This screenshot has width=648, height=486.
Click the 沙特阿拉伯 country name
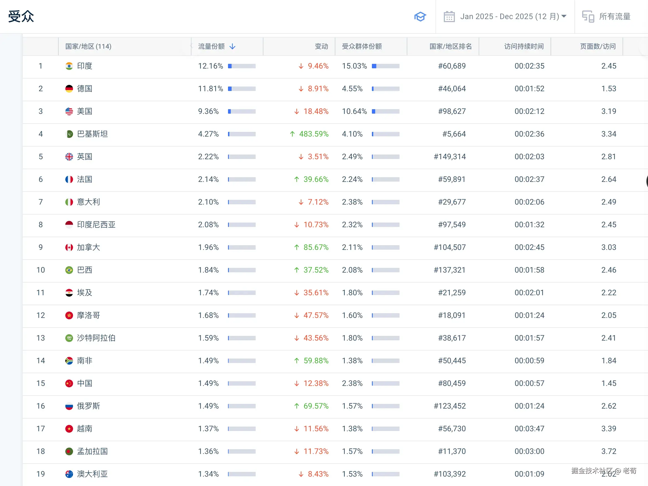[x=96, y=338]
